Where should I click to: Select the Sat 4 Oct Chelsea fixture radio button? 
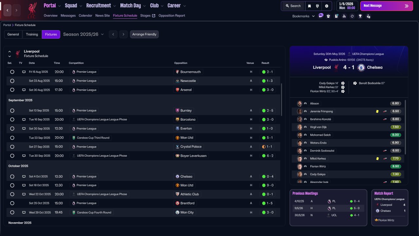coord(12,176)
